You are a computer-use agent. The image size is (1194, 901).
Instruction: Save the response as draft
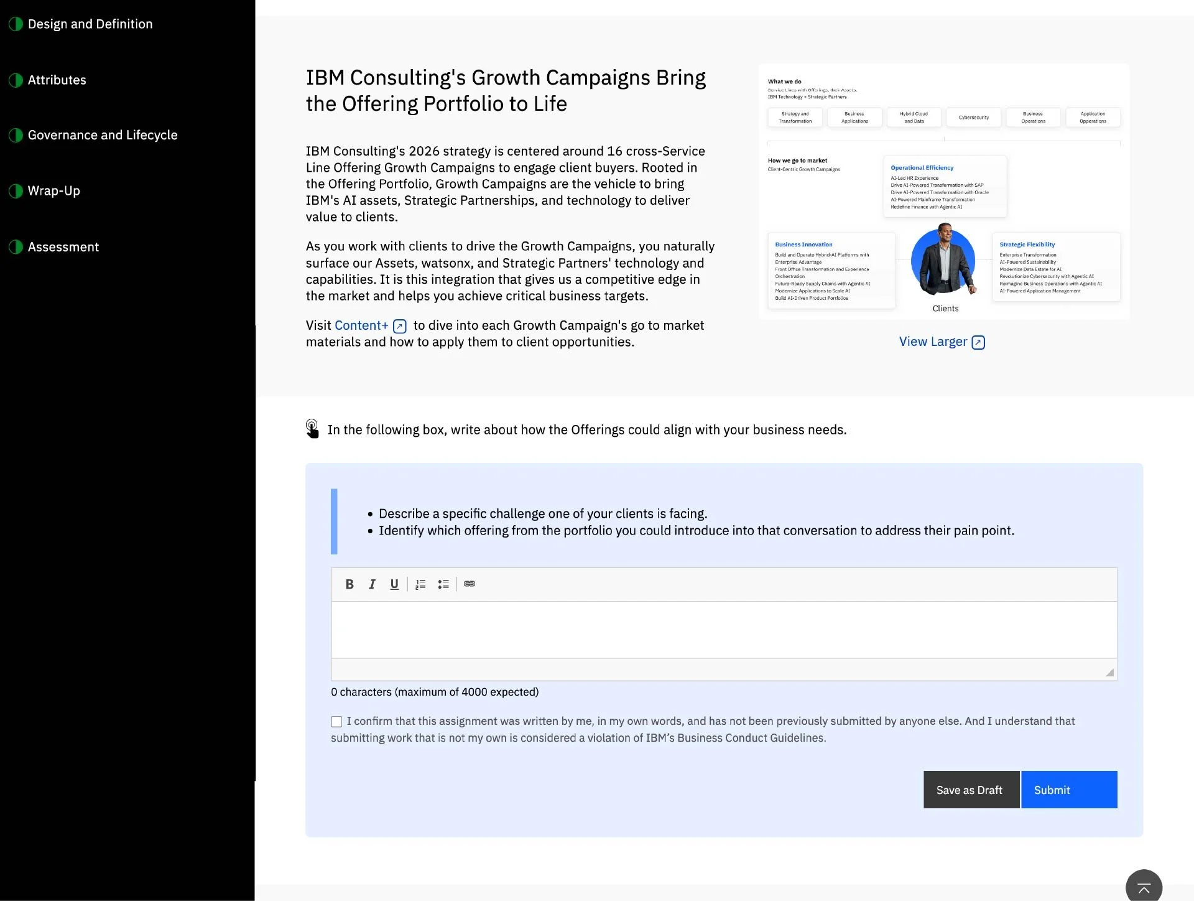point(971,790)
